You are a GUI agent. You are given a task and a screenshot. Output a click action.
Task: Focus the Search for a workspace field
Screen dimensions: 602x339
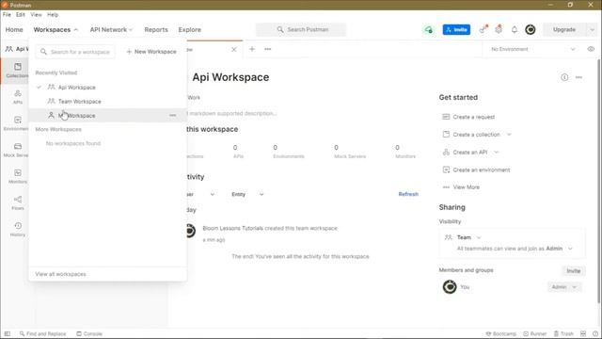tap(75, 52)
